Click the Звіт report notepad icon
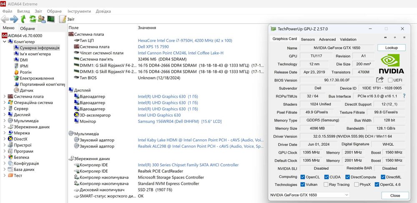Viewport: 417px width, 203px height. [63, 19]
